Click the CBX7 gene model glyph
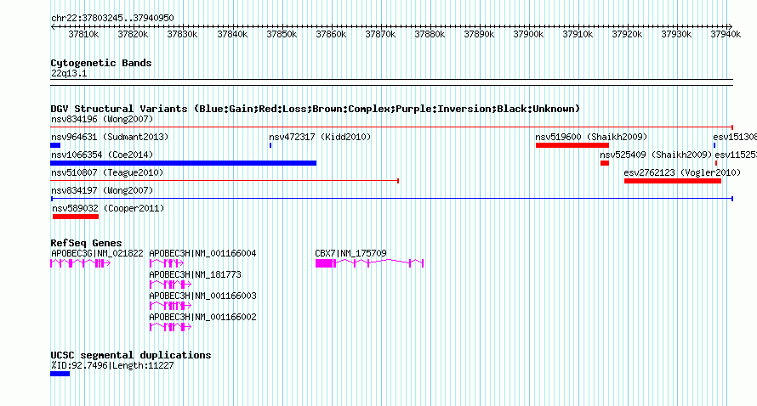 click(x=369, y=263)
